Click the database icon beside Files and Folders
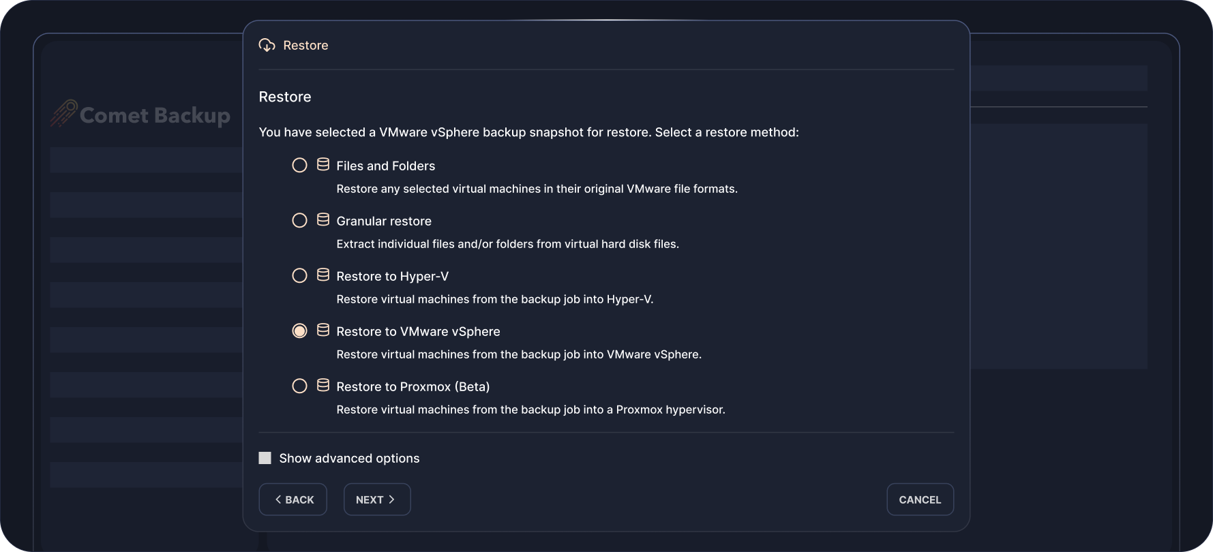Viewport: 1213px width, 552px height. (x=323, y=165)
